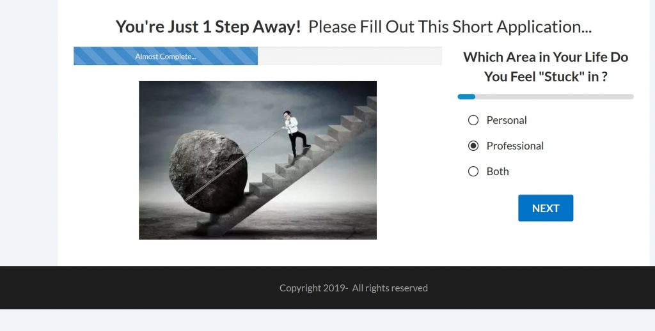
Task: Click the empty part of the Almost Complete bar
Action: click(349, 56)
